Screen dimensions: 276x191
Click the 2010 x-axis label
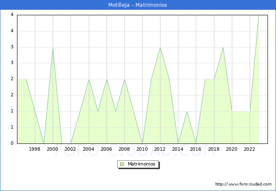coord(142,149)
